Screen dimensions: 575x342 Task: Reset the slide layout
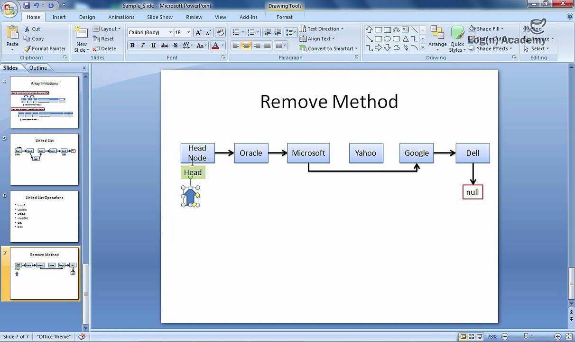(103, 38)
